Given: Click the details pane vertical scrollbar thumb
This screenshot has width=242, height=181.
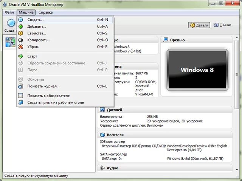Looking at the screenshot, I should click(237, 74).
